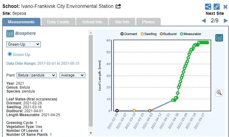This screenshot has width=229, height=137.
Task: Click the copy link chain icon
Action: (217, 7)
